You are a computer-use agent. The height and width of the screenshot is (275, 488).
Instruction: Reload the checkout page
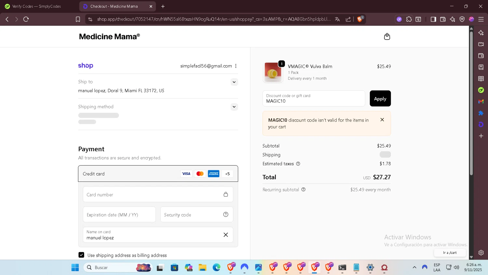pyautogui.click(x=26, y=19)
